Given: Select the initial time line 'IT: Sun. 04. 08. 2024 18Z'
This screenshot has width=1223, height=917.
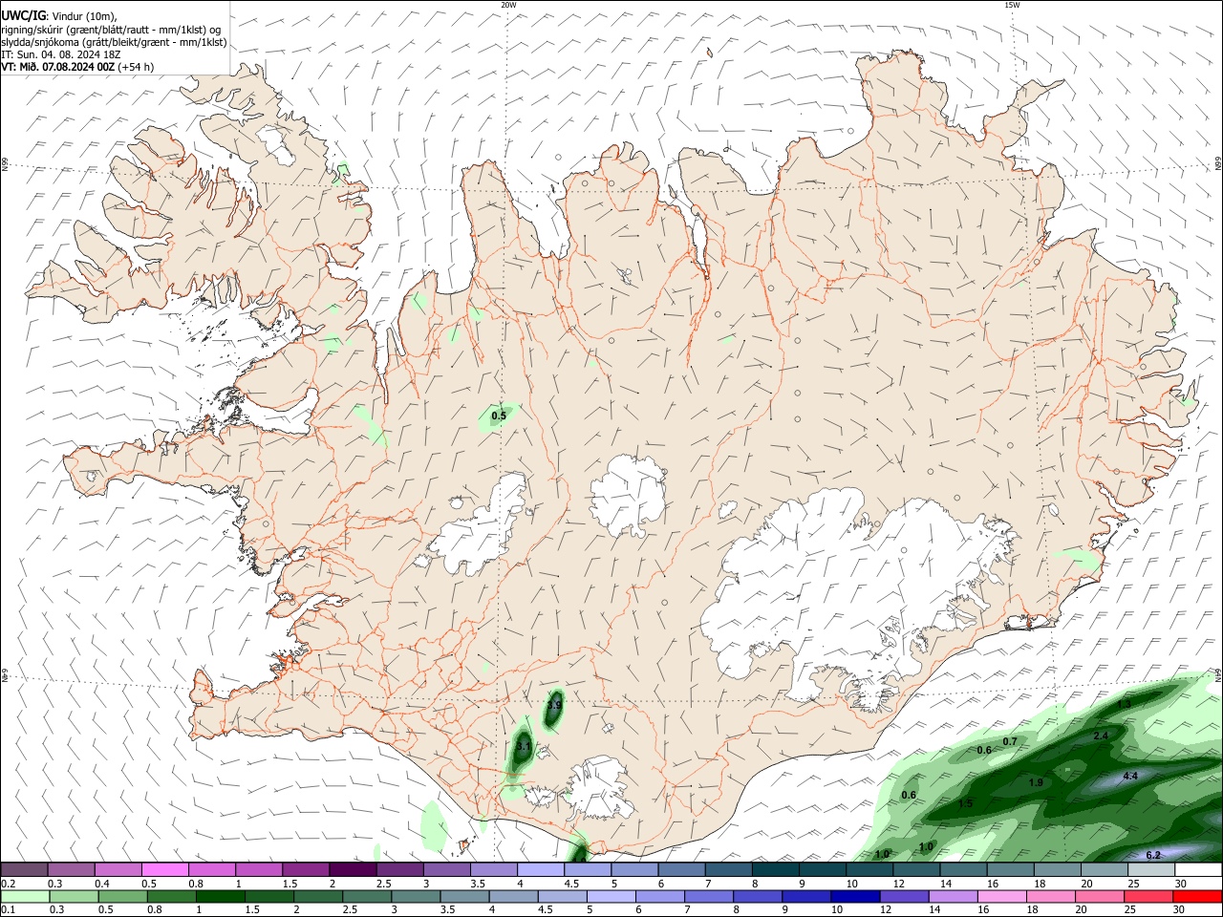Looking at the screenshot, I should tap(59, 54).
